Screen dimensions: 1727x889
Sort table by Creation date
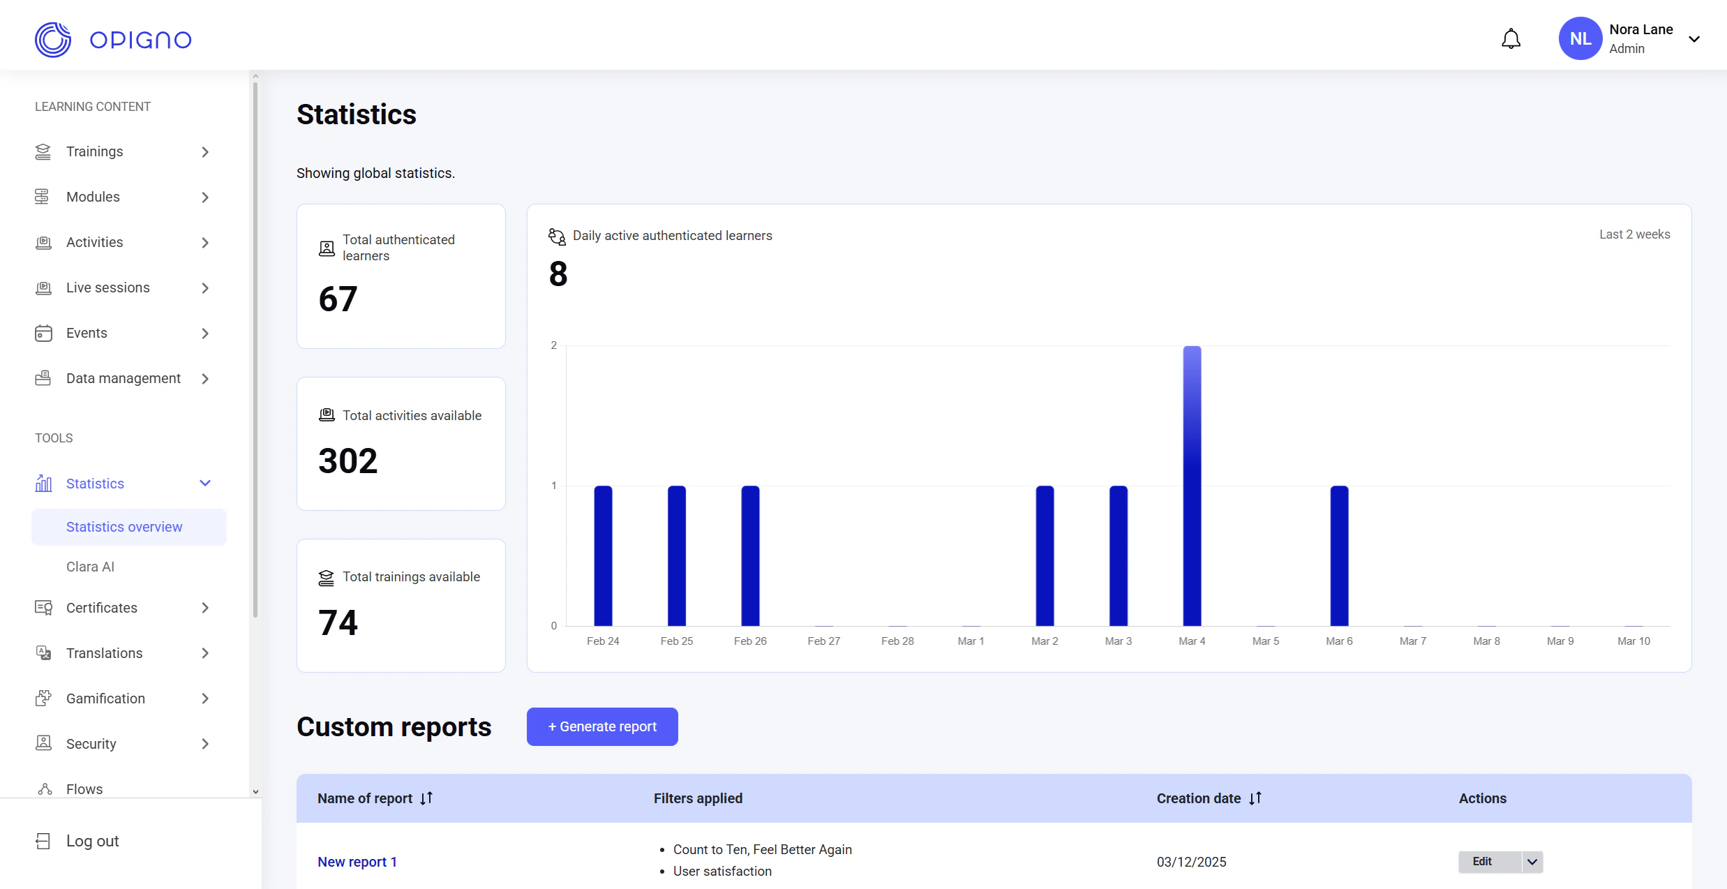1255,798
